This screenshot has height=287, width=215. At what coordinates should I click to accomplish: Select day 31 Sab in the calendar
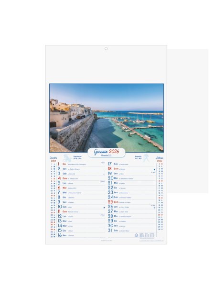pyautogui.click(x=132, y=231)
